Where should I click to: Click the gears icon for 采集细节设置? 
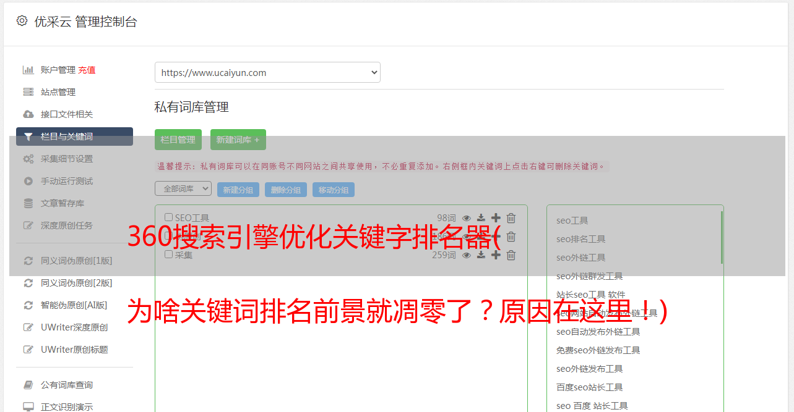coord(28,159)
